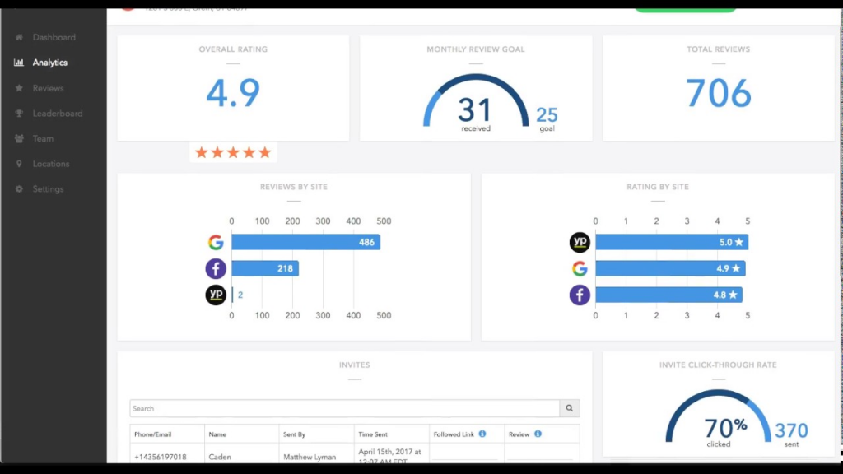This screenshot has width=843, height=474.
Task: Open Settings via the gear icon
Action: [19, 189]
